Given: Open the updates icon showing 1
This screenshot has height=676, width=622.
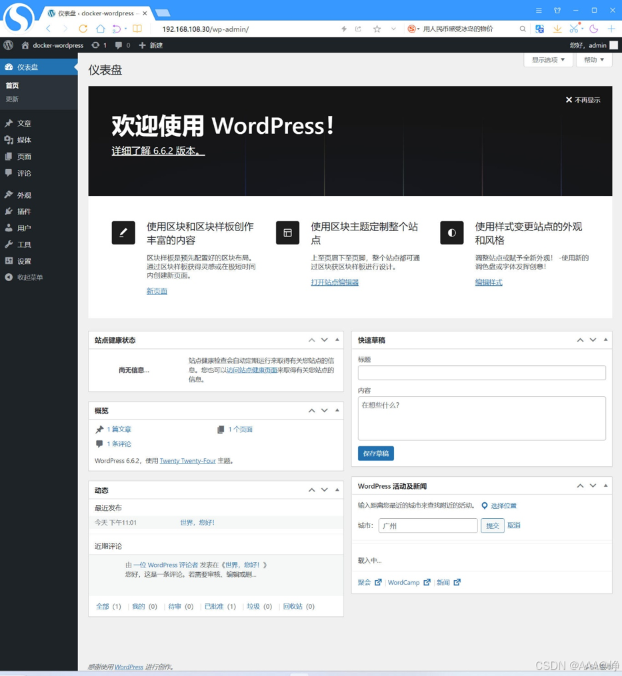Looking at the screenshot, I should [99, 45].
